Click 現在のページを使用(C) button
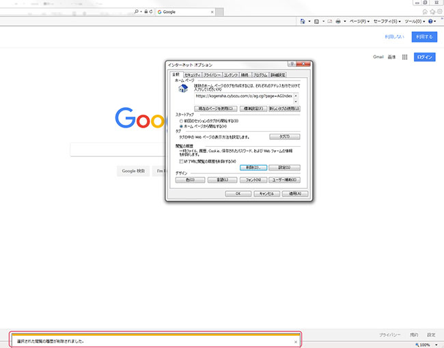 click(215, 108)
